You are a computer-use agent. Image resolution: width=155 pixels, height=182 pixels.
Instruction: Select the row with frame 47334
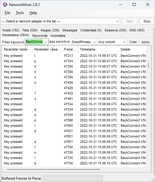tap(74, 61)
